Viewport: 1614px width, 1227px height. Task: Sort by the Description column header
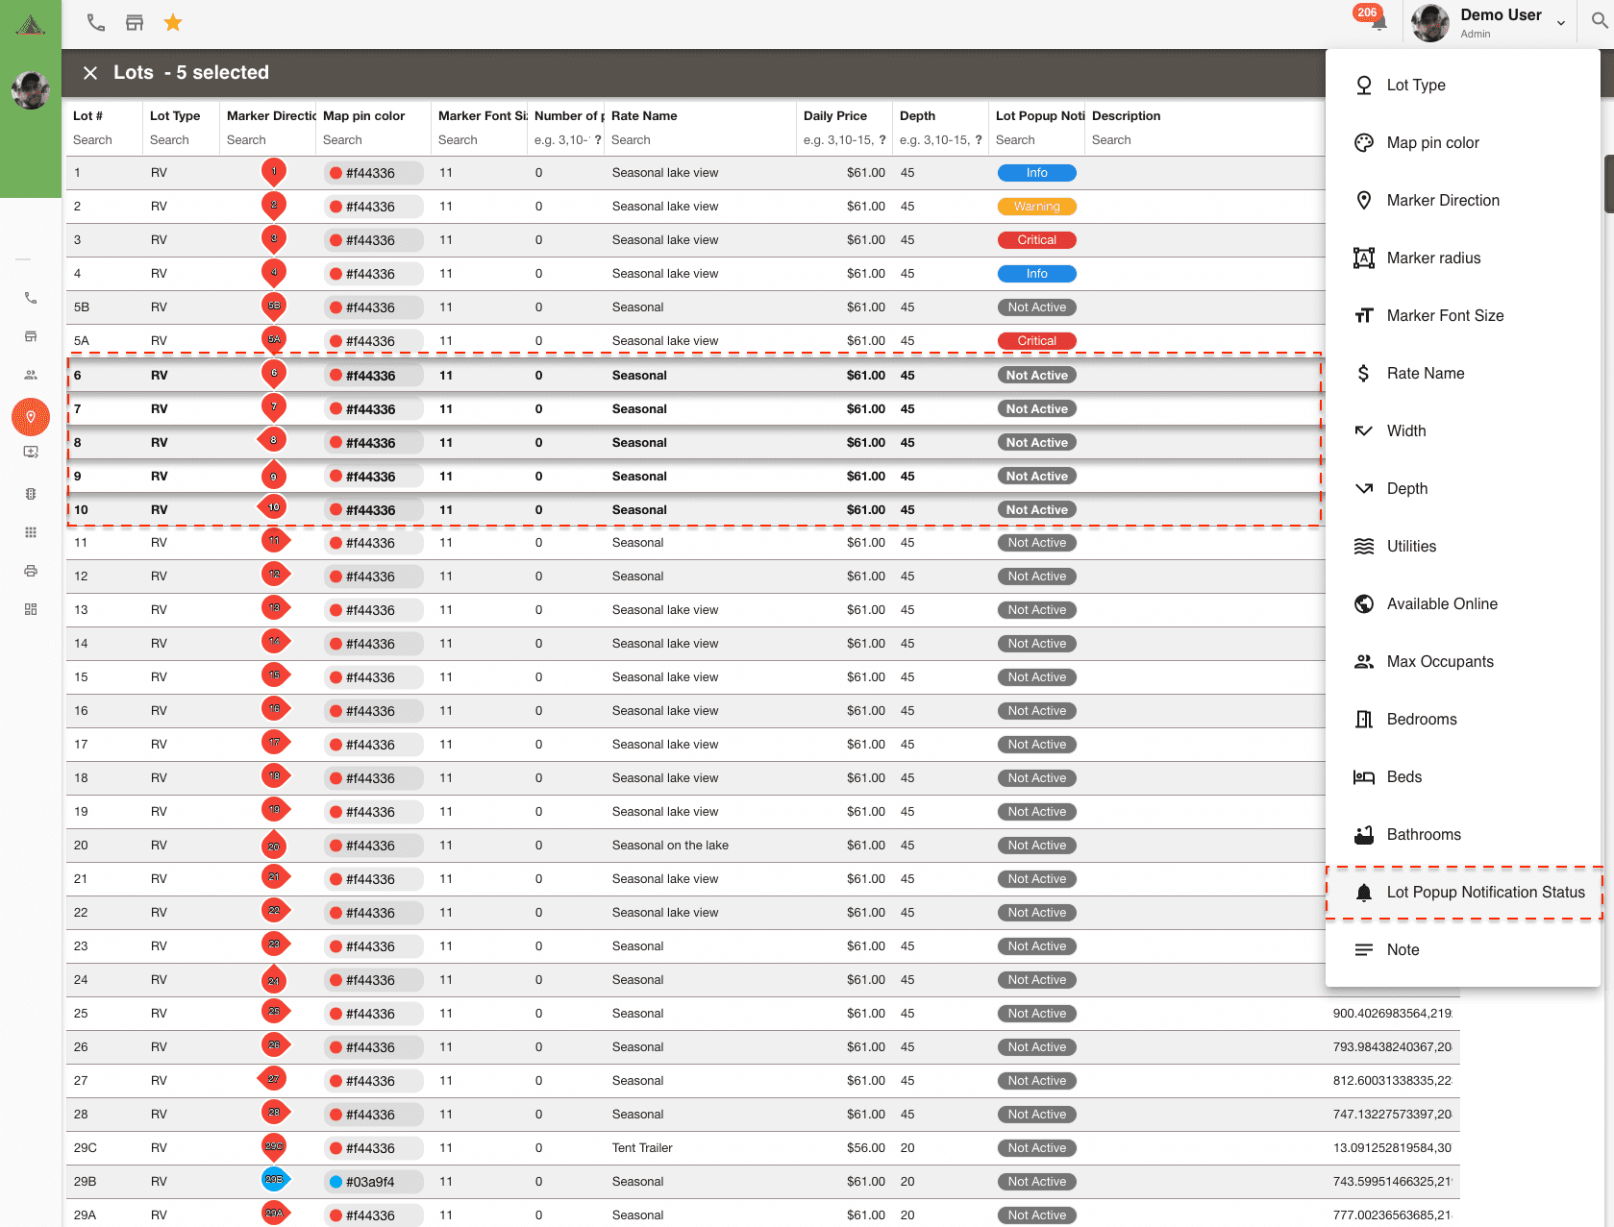coord(1127,115)
